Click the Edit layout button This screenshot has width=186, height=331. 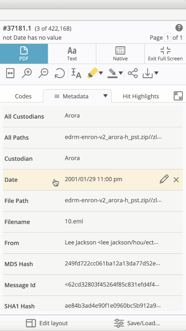[47, 323]
